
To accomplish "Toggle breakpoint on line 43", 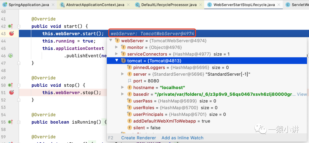I will coord(12,34).
